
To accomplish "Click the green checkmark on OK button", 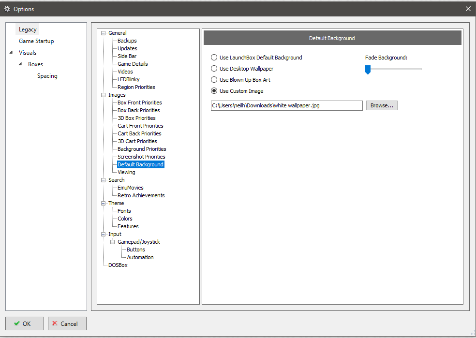I will (17, 323).
